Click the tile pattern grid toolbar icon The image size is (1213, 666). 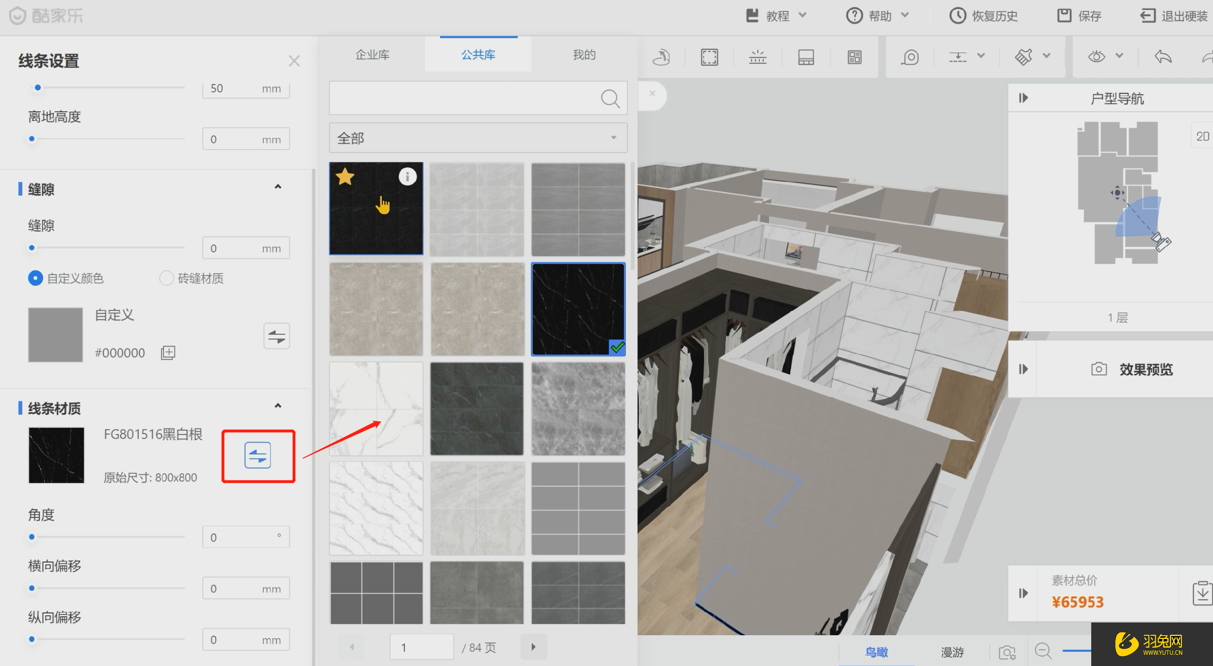point(855,57)
